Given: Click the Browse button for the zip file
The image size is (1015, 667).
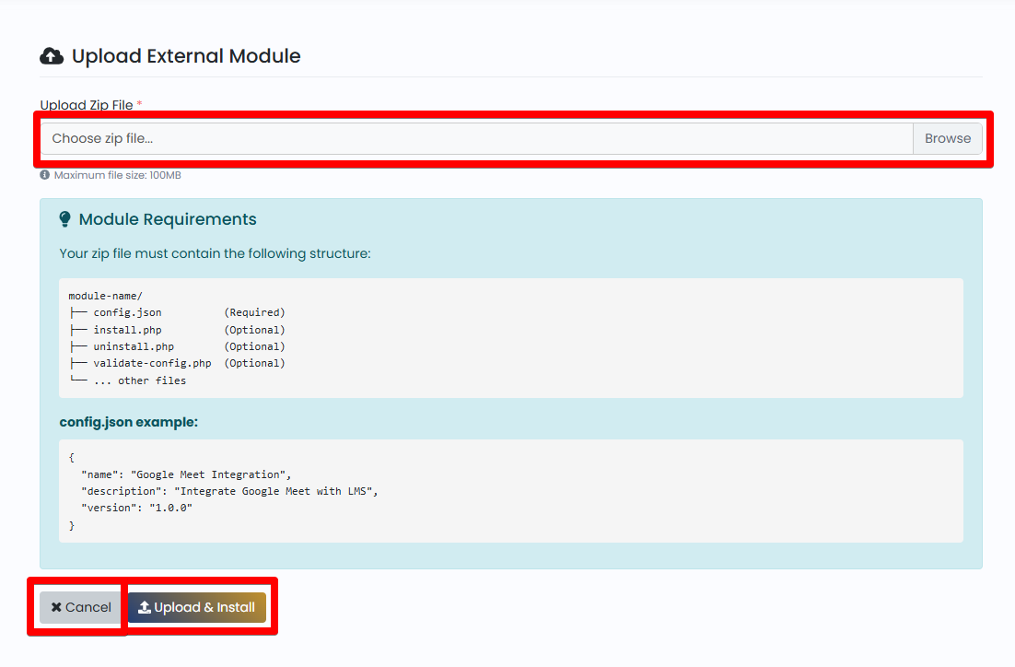Looking at the screenshot, I should click(948, 138).
